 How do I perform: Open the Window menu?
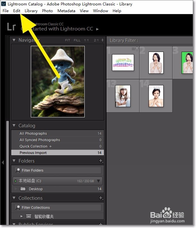100,11
